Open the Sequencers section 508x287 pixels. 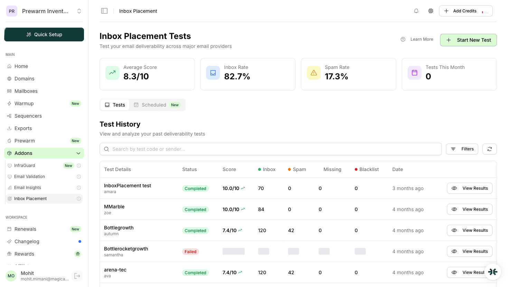coord(28,116)
